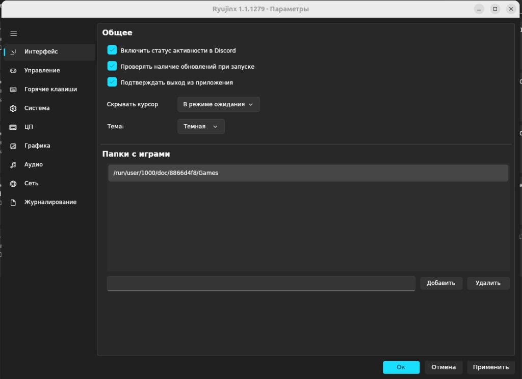Show the Графика settings page

point(49,146)
